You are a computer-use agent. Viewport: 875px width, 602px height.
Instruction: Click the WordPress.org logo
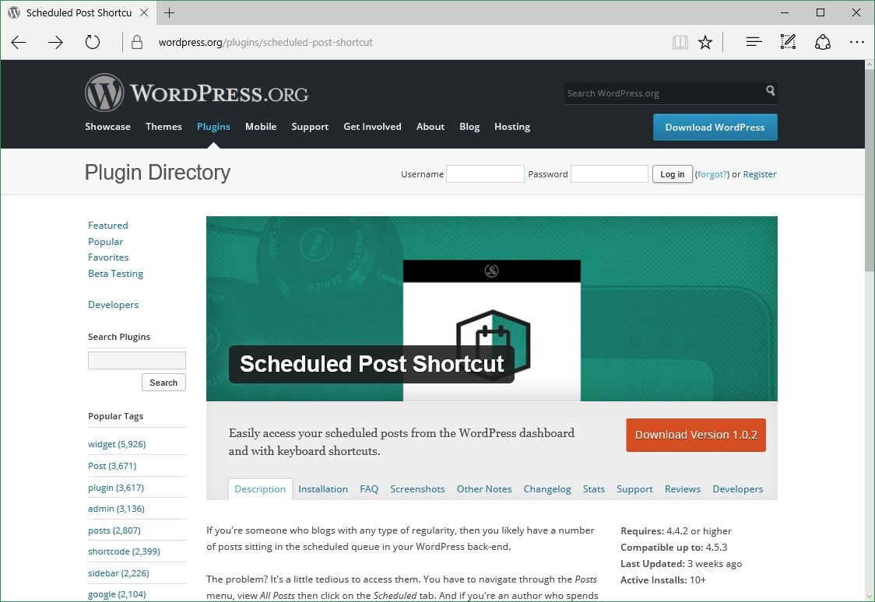196,93
